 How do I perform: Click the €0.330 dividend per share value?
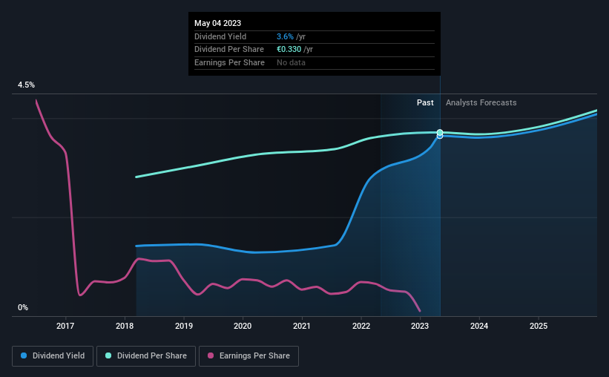tap(289, 50)
